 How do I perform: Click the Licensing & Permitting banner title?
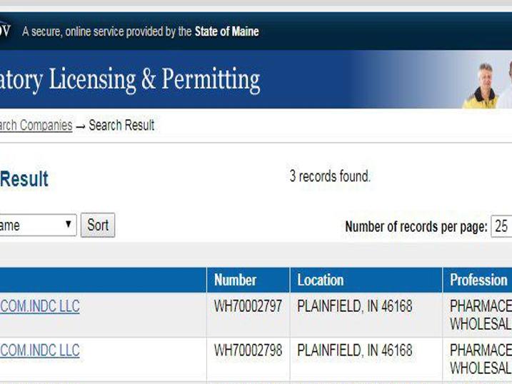[130, 79]
